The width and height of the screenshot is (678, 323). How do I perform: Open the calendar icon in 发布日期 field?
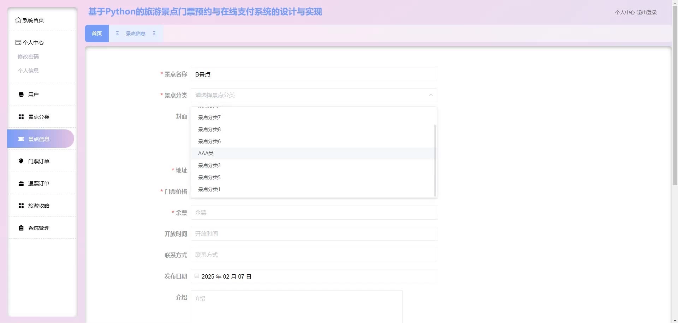coord(197,276)
